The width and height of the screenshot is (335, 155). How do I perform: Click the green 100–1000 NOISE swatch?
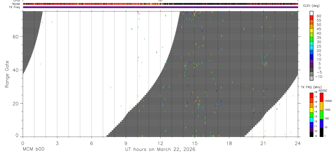[321, 115]
